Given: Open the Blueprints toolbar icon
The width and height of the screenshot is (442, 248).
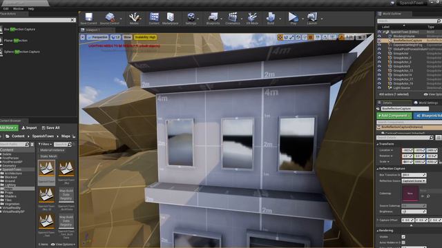Looking at the screenshot, I should click(x=213, y=17).
